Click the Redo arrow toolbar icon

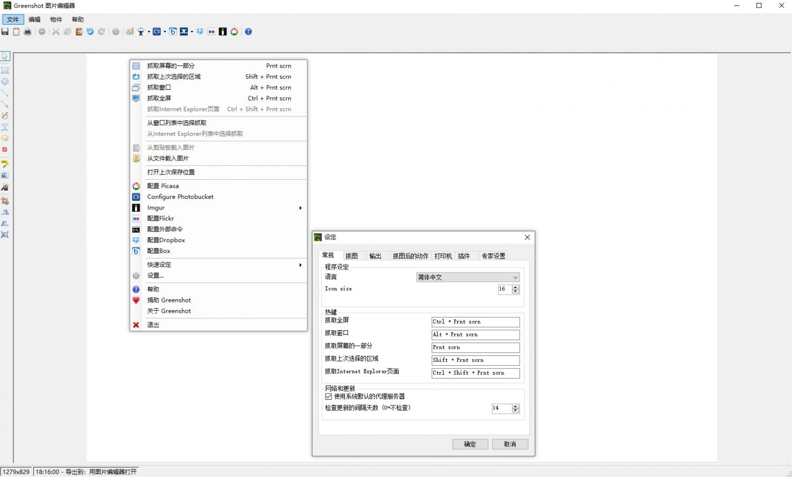(x=102, y=32)
